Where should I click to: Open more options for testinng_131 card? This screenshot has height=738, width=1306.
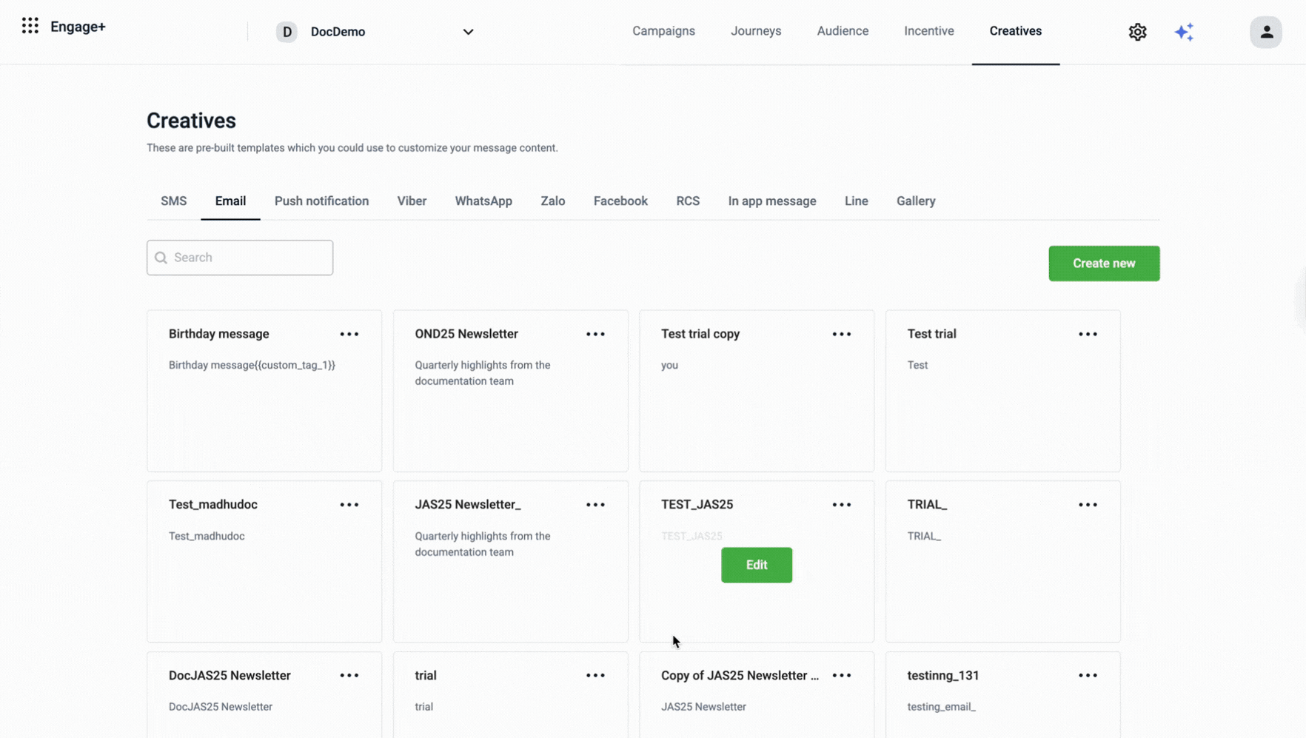coord(1088,676)
